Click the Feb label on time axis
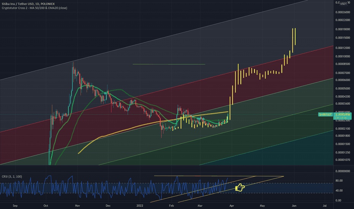 click(x=171, y=206)
